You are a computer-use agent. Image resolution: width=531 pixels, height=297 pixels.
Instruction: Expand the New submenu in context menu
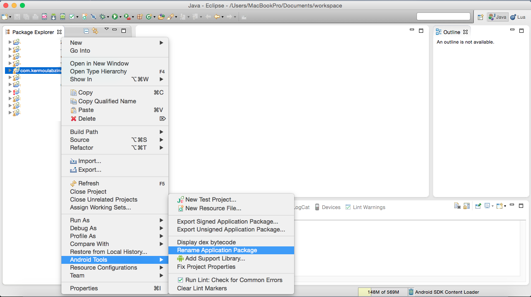[115, 43]
